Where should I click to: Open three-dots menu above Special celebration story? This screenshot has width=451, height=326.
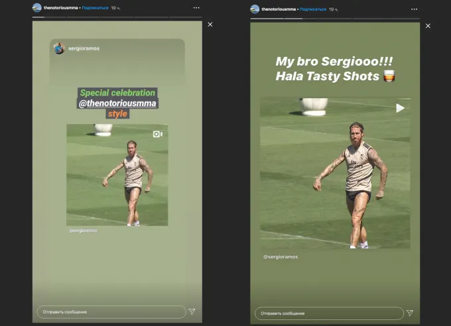point(196,8)
